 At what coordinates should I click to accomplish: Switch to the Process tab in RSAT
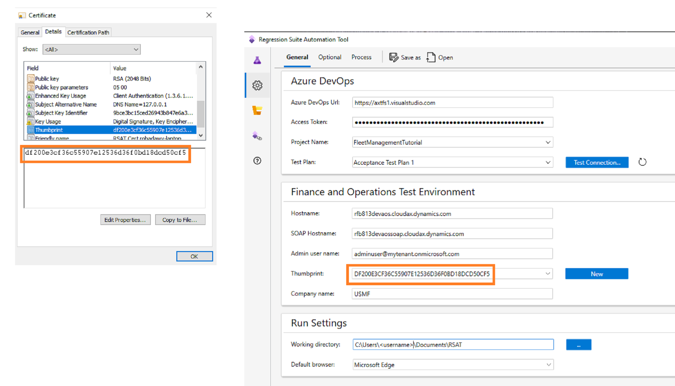(361, 57)
